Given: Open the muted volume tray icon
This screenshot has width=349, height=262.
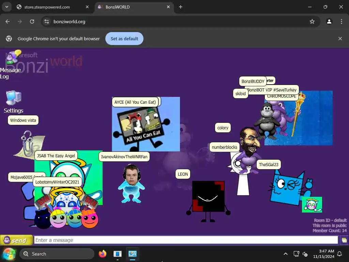Looking at the screenshot, I should click(305, 254).
